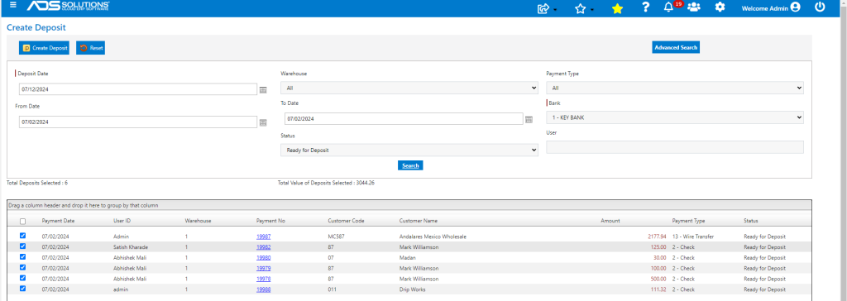Open Deposit Date calendar picker

[263, 89]
